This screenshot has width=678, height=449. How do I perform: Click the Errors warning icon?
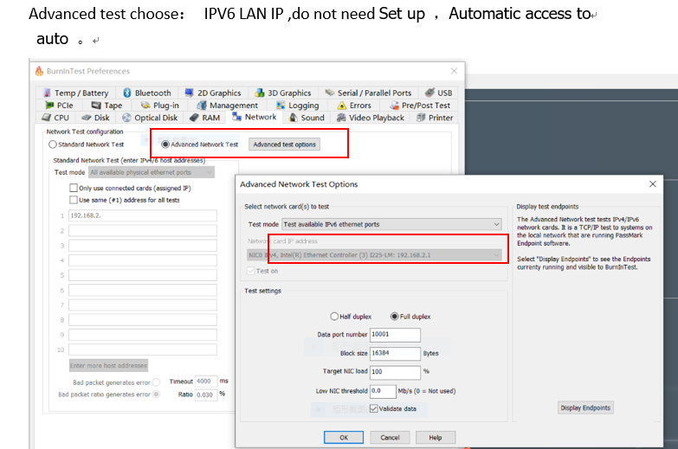[341, 105]
